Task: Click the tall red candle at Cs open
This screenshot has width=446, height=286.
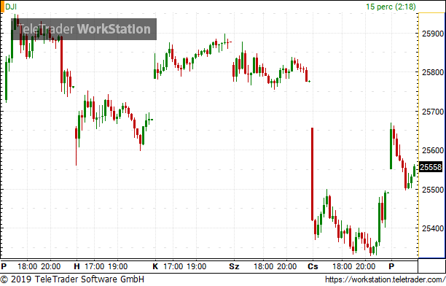Action: (x=312, y=174)
